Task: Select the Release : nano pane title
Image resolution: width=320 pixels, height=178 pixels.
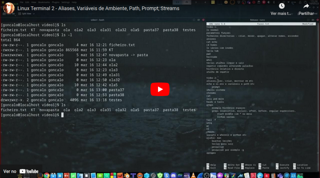Action: 258,20
